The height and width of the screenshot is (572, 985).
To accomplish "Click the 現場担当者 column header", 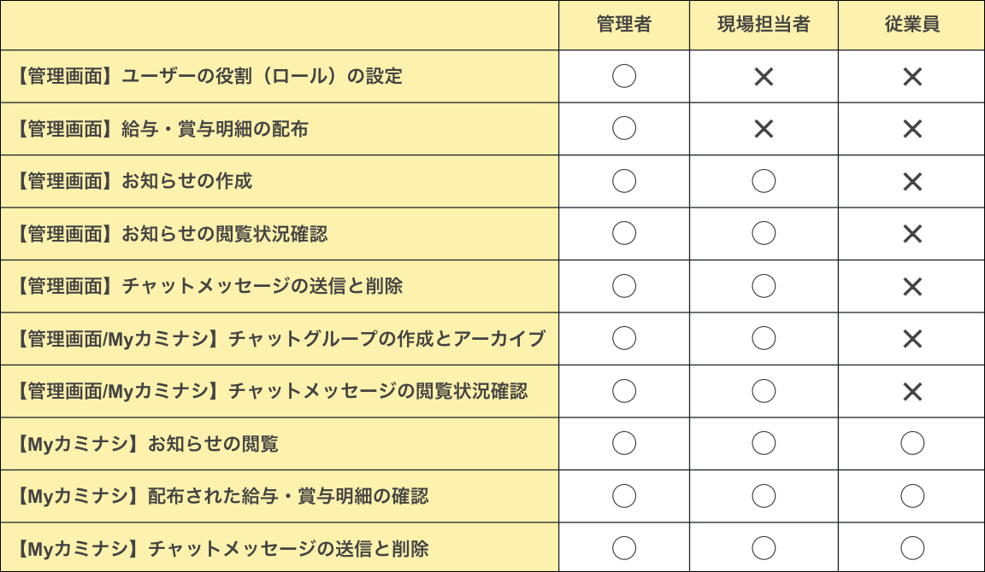I will tap(764, 25).
